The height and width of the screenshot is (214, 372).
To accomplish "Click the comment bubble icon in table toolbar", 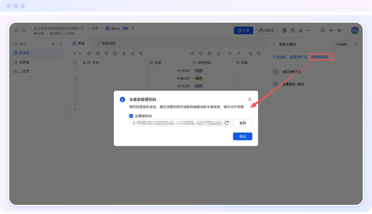I will [259, 54].
